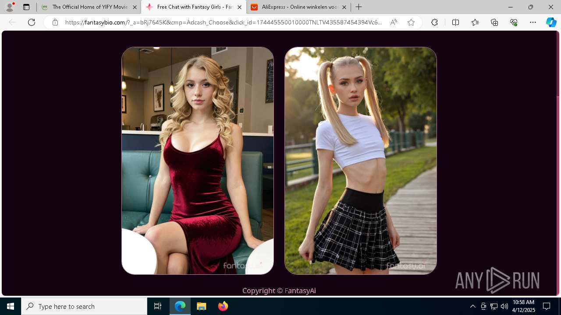This screenshot has width=561, height=315.
Task: Close the YIFY Movies tab
Action: (135, 7)
